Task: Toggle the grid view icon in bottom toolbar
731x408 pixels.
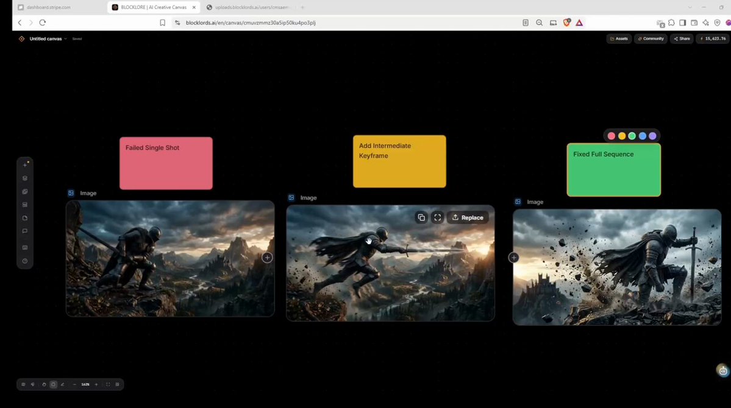Action: [118, 384]
